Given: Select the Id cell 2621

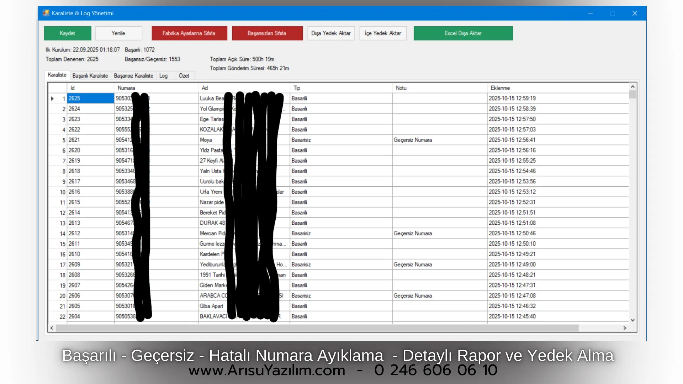Looking at the screenshot, I should 90,140.
